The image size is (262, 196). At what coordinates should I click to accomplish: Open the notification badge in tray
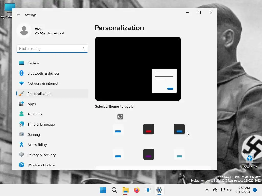pyautogui.click(x=255, y=190)
